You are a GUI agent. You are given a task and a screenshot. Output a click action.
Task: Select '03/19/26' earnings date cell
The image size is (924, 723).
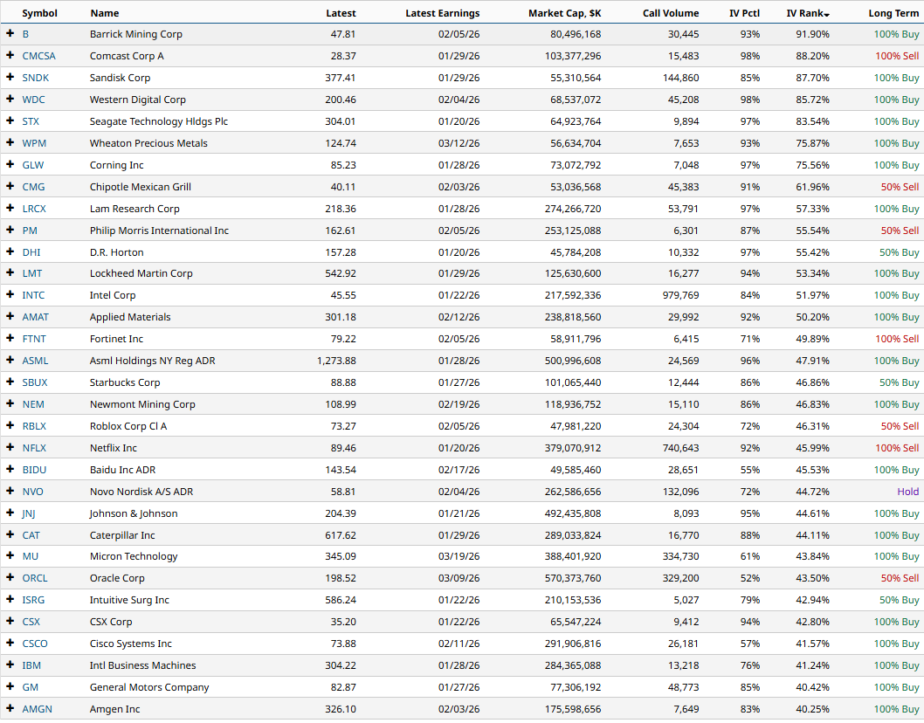click(x=459, y=556)
